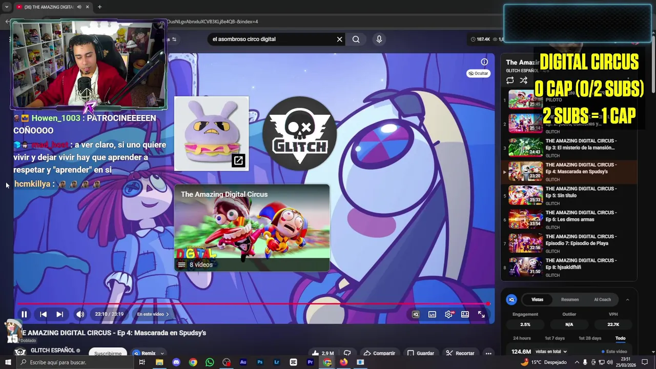This screenshot has height=369, width=656.
Task: Mute the browser tab audio icon
Action: tap(79, 7)
